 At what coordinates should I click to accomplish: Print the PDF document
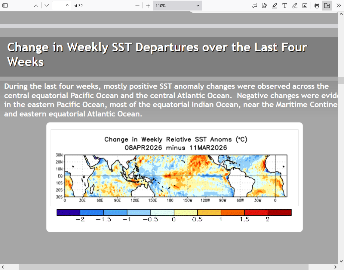click(317, 5)
